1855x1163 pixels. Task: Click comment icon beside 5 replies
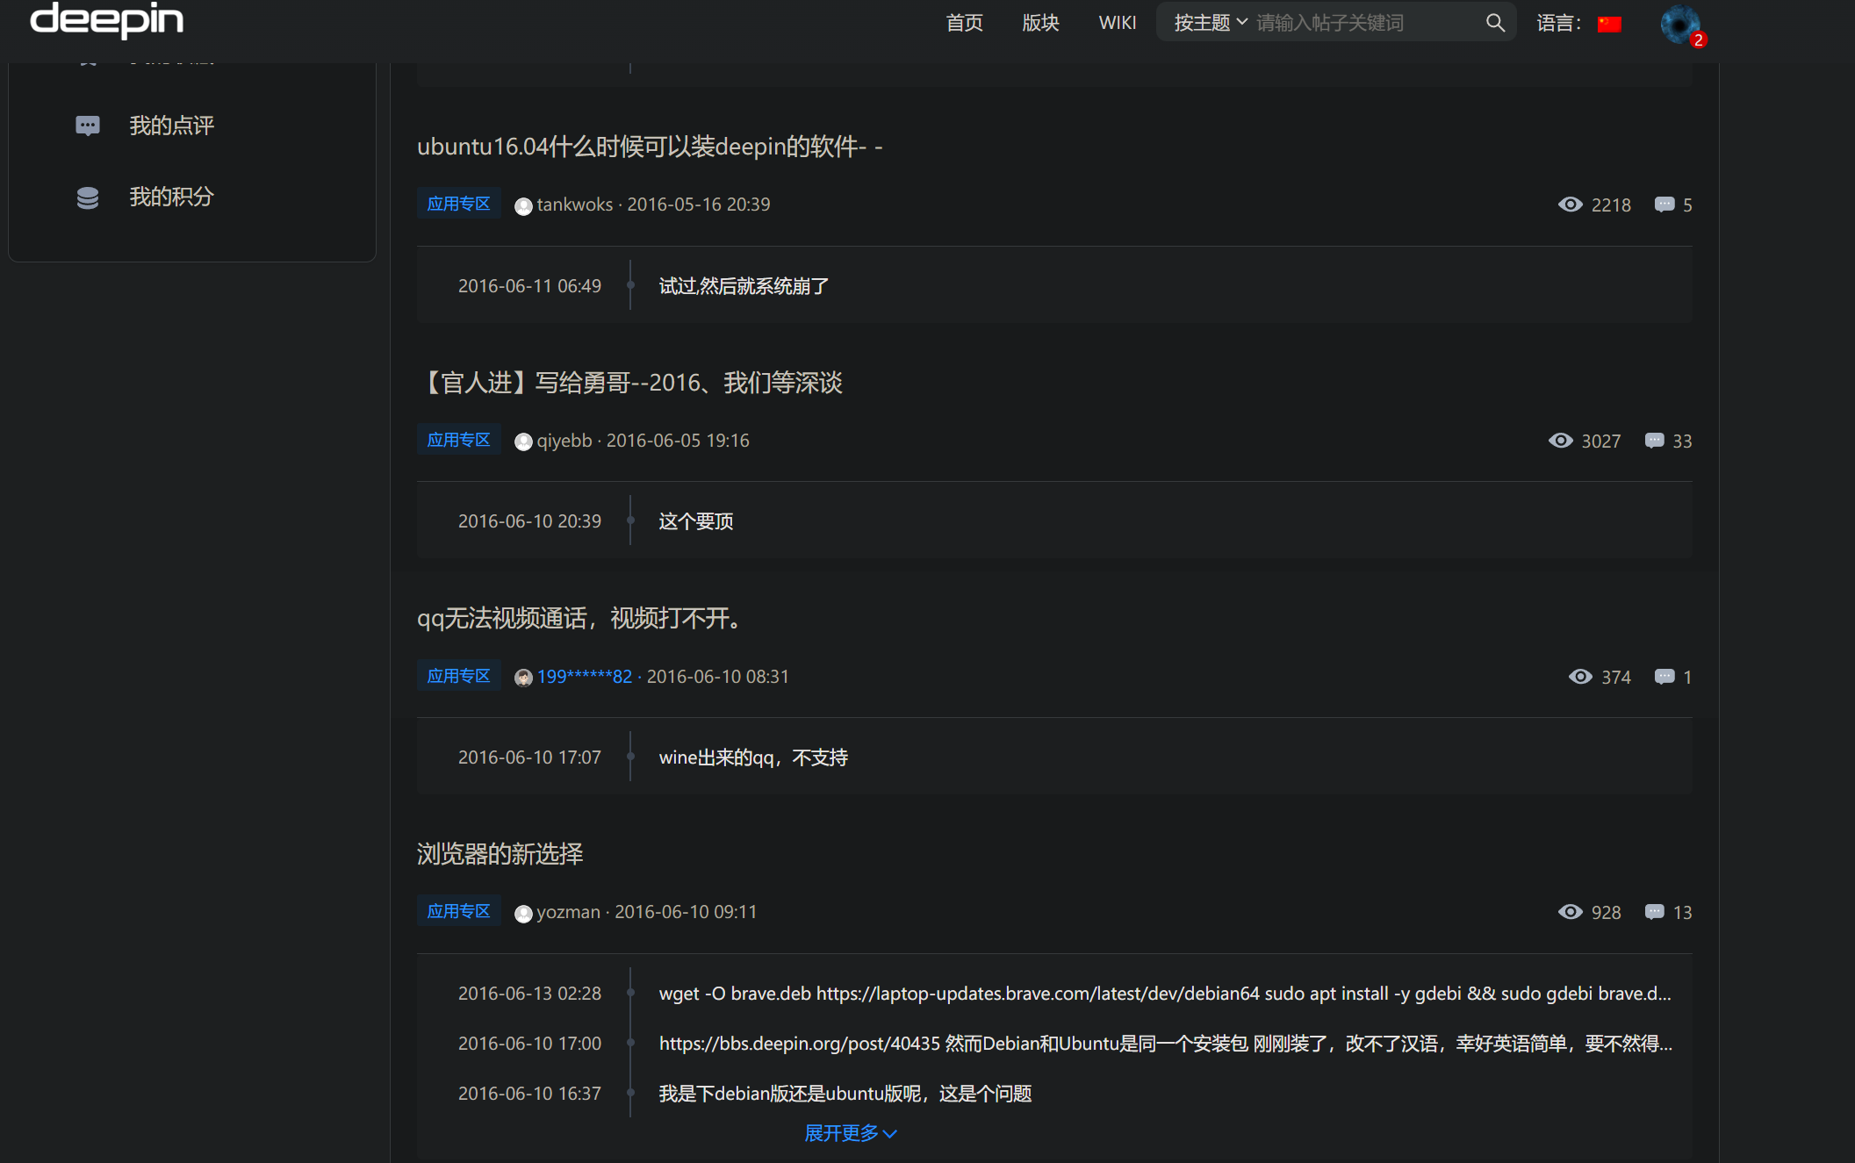(x=1664, y=205)
